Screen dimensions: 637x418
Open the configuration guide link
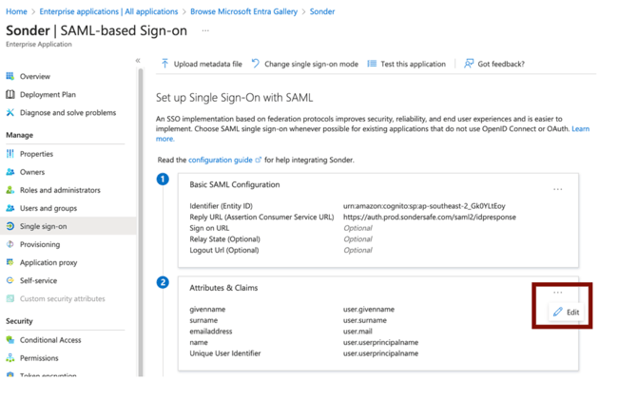pyautogui.click(x=221, y=160)
